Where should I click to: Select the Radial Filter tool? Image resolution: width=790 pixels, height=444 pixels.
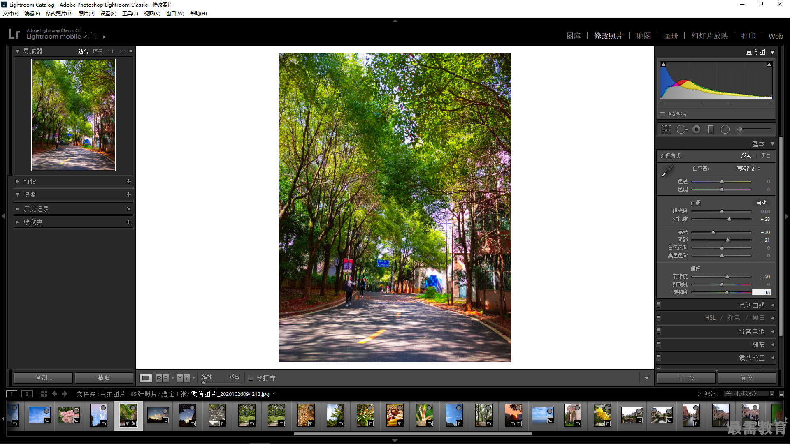click(x=725, y=129)
